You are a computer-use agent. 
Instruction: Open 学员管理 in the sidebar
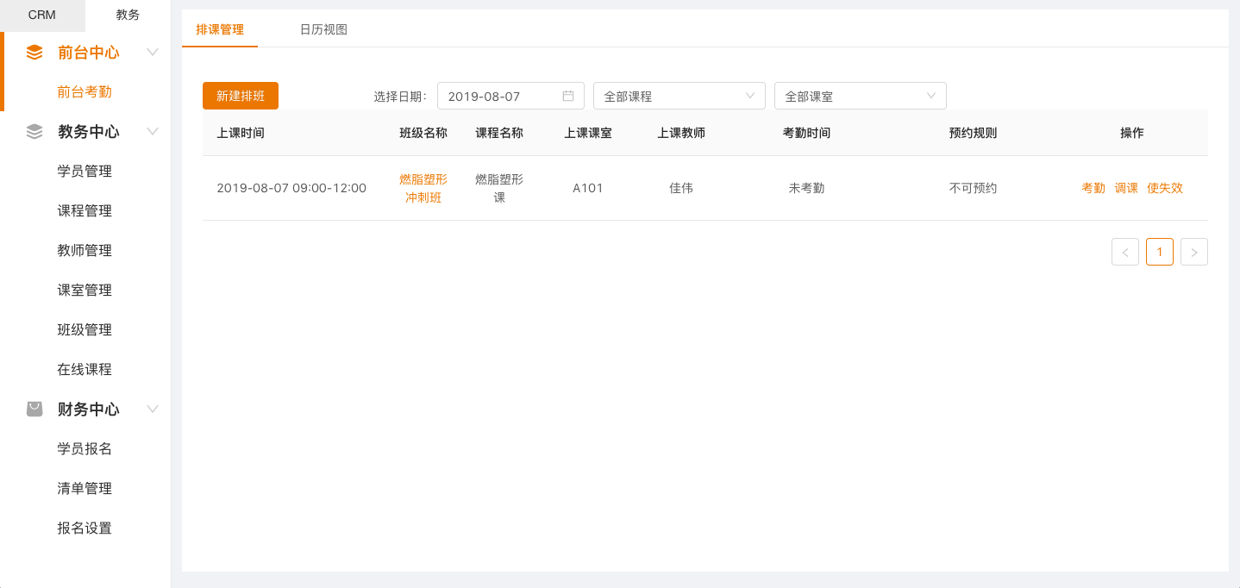coord(85,172)
